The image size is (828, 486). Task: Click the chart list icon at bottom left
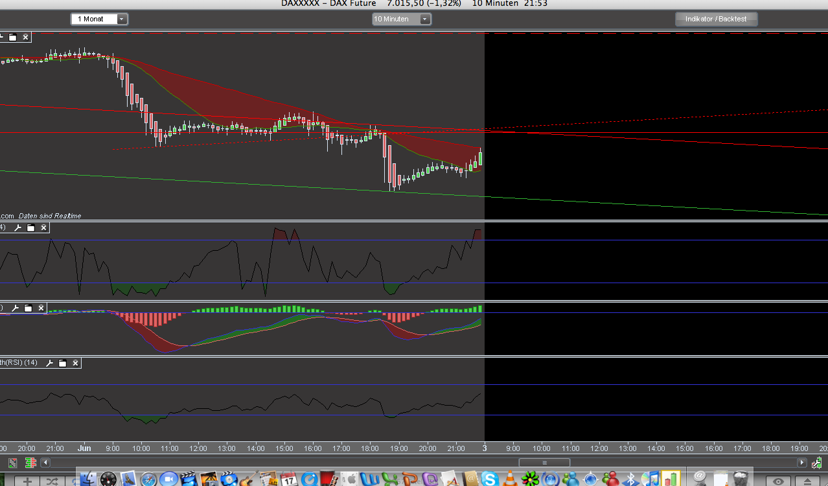[x=12, y=463]
